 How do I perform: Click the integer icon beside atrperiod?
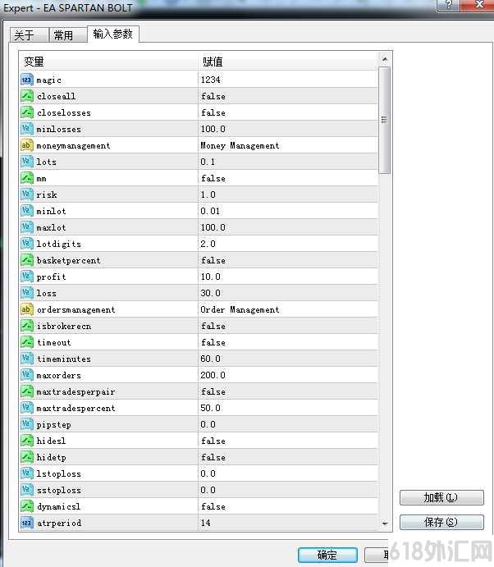pos(27,523)
